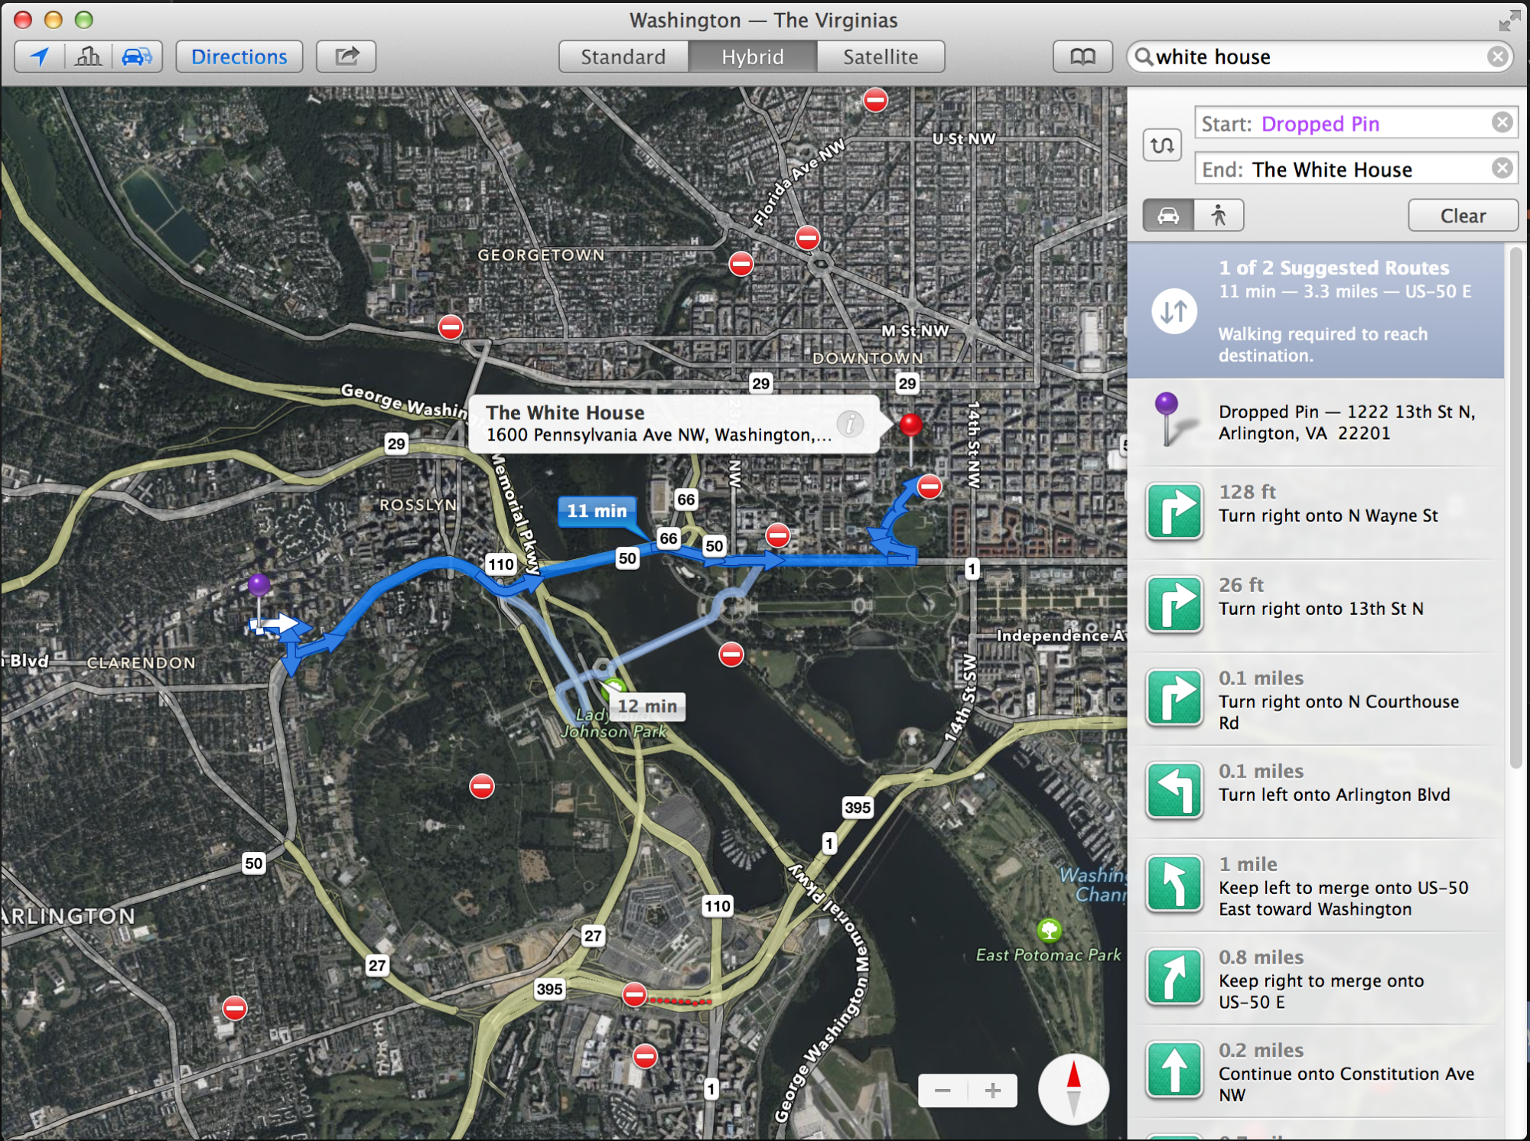Image resolution: width=1530 pixels, height=1141 pixels.
Task: Toggle the 3D buildings view icon
Action: click(x=89, y=57)
